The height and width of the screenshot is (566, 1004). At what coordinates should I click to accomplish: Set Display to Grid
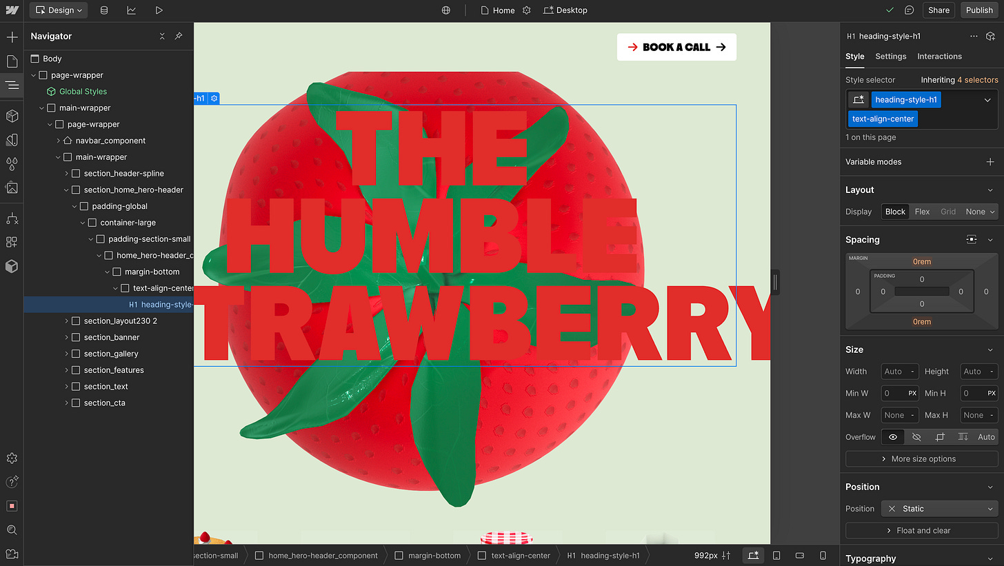coord(948,212)
